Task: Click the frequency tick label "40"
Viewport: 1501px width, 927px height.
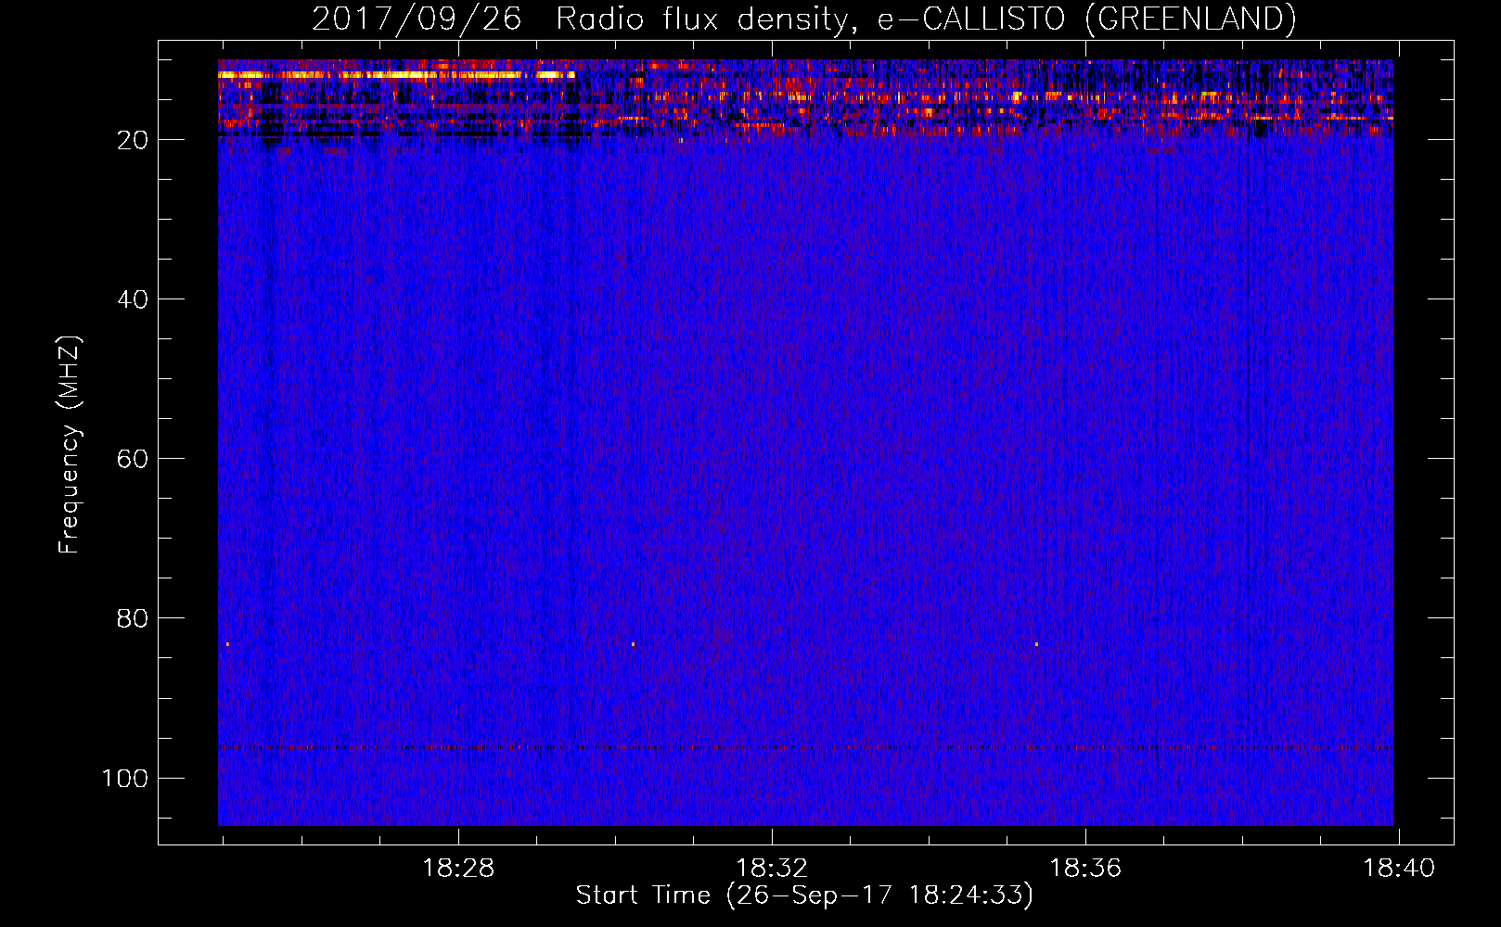Action: (133, 299)
